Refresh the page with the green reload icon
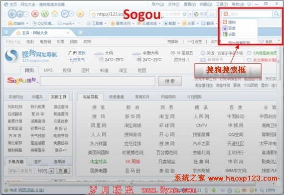The width and height of the screenshot is (284, 195). (x=45, y=13)
